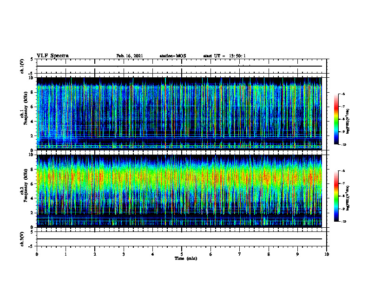Image resolution: width=368 pixels, height=285 pixels.
Task: Click the "Time (min)" axis label
Action: [x=186, y=258]
